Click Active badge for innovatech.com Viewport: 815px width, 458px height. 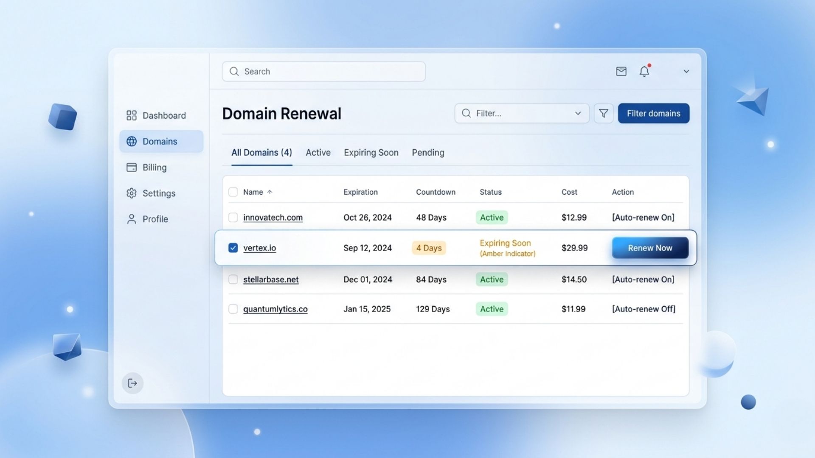[492, 218]
